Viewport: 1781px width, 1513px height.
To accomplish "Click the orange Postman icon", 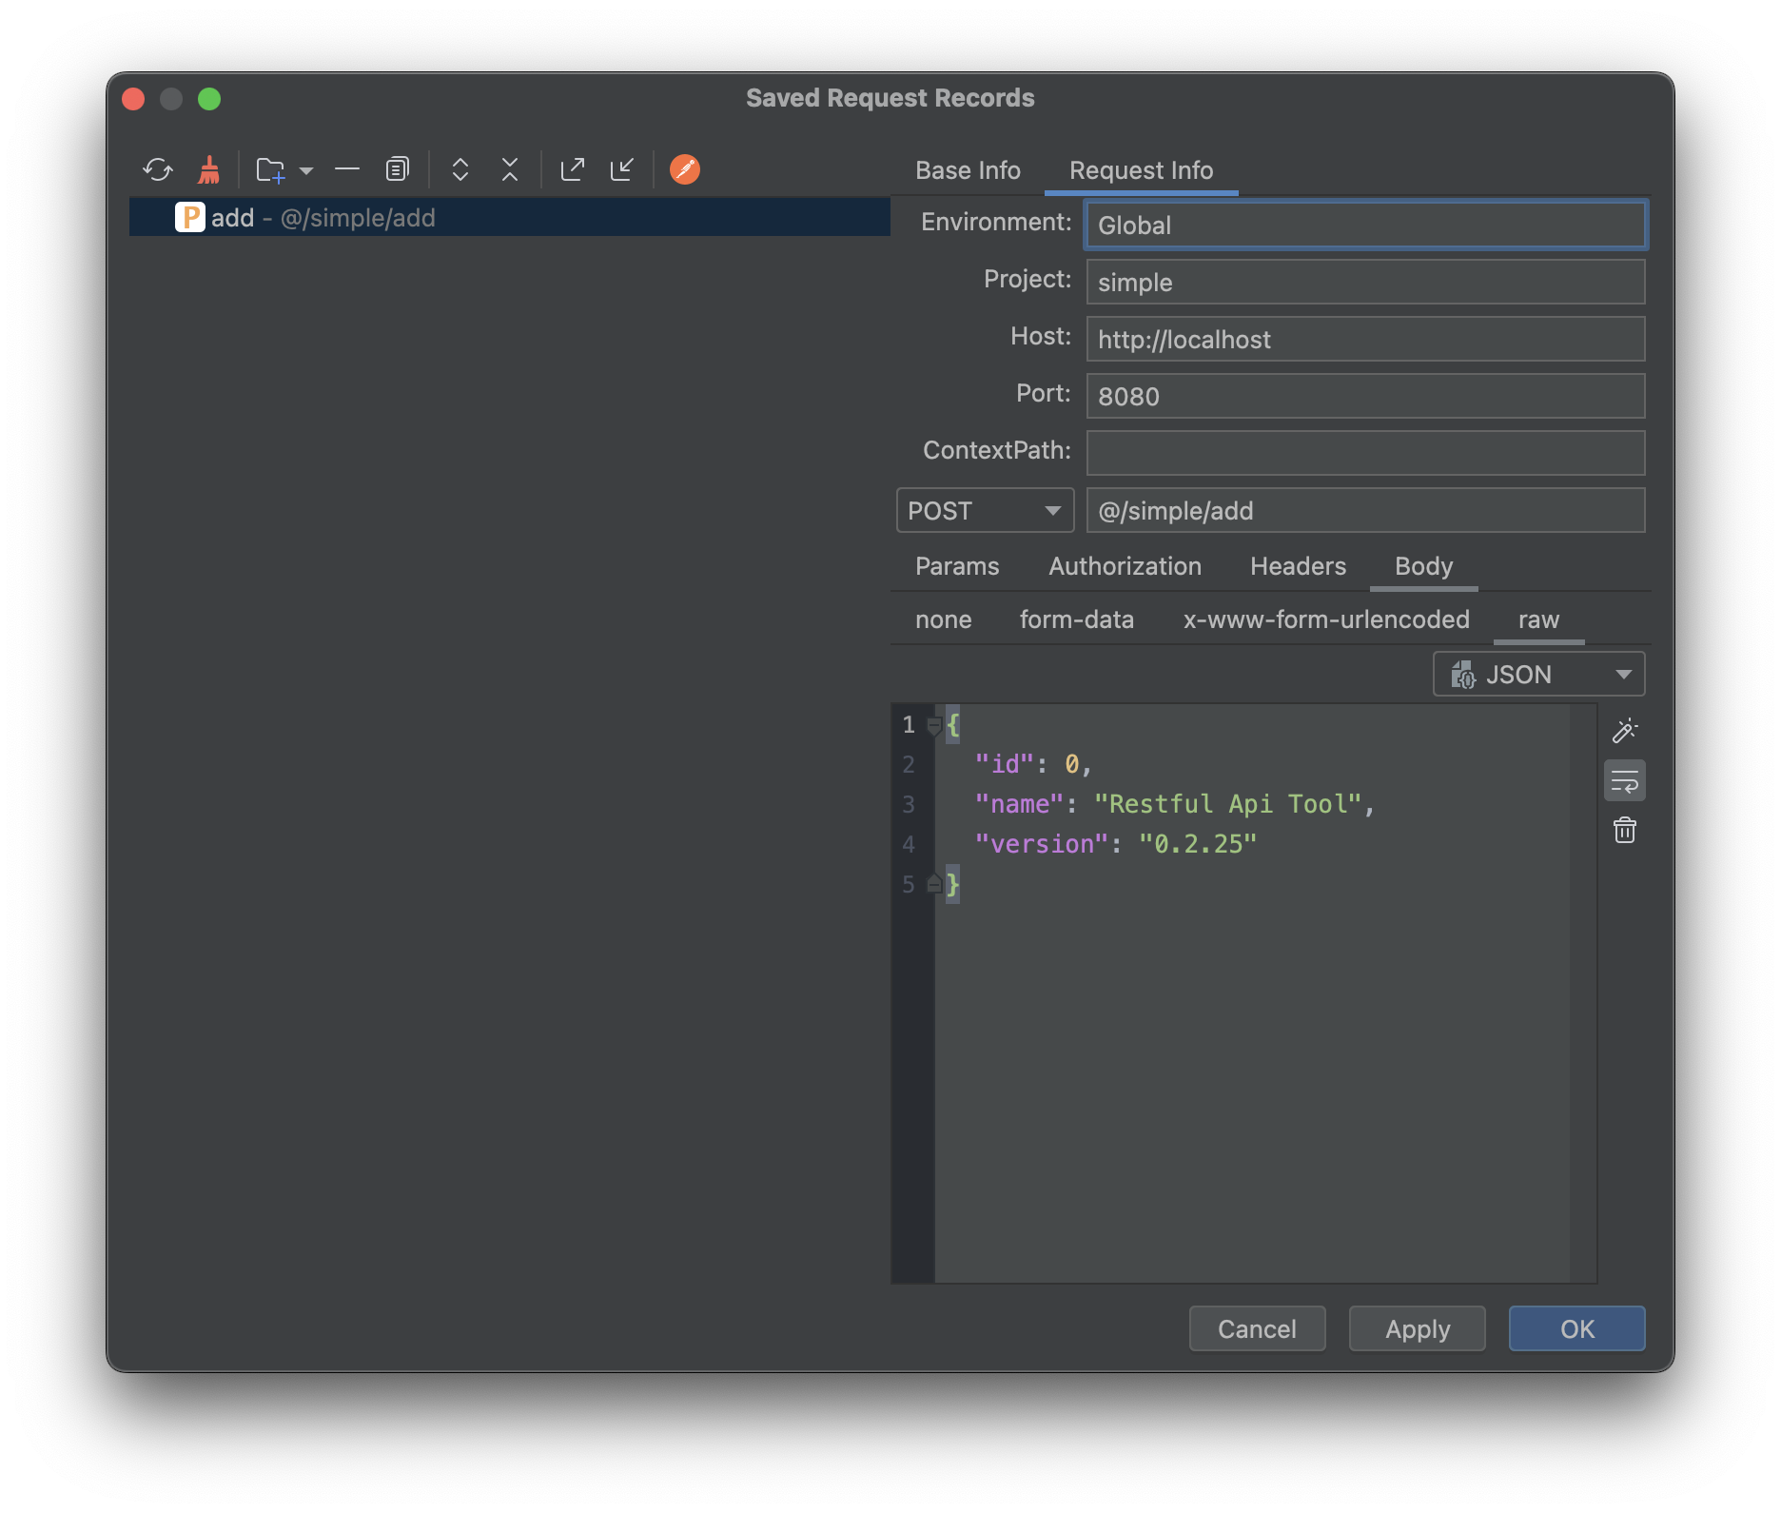I will [x=684, y=169].
